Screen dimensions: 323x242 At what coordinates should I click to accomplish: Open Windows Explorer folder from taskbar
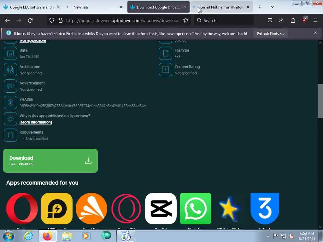tap(68, 236)
